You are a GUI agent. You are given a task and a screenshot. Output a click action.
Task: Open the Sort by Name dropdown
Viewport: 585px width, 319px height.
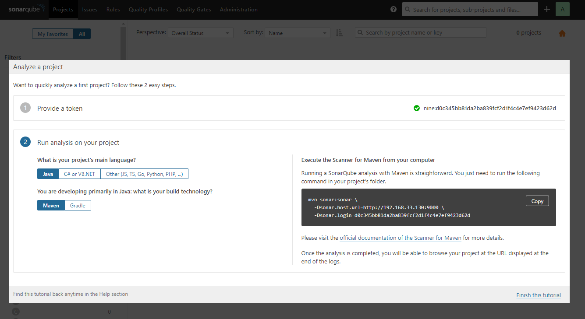click(x=298, y=33)
